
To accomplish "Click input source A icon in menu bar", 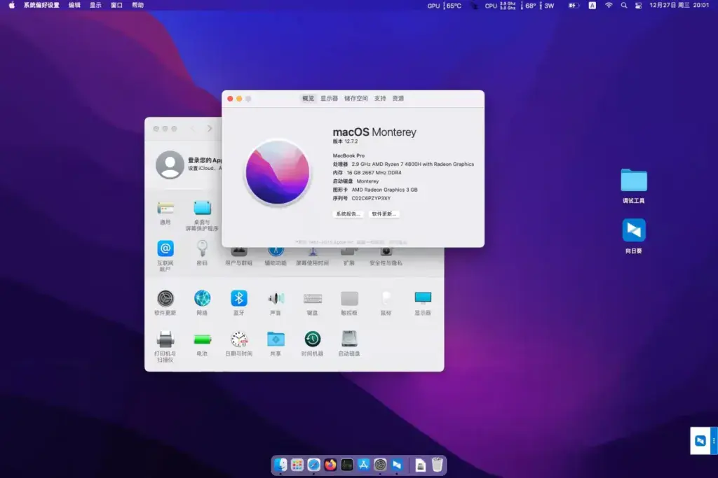I will 592,6.
